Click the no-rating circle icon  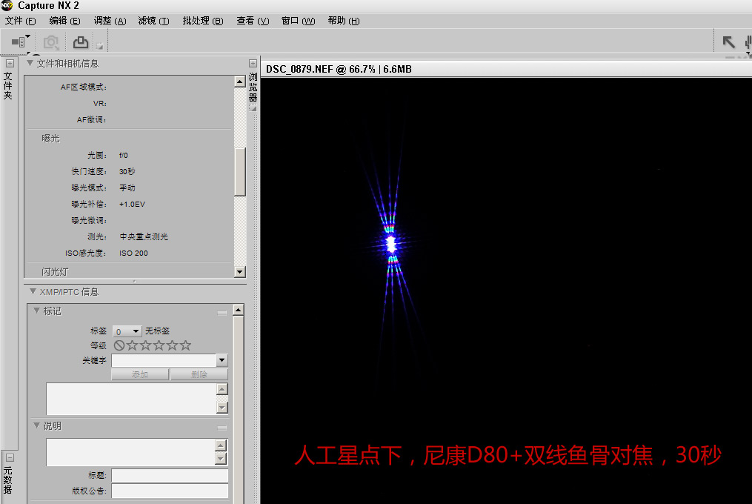coord(119,345)
